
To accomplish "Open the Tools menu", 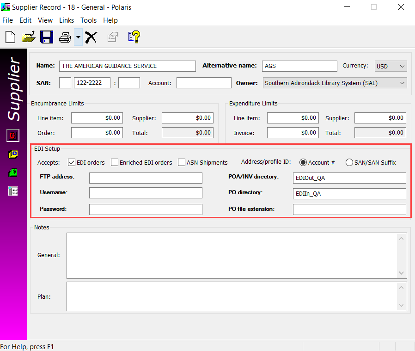I will click(88, 20).
